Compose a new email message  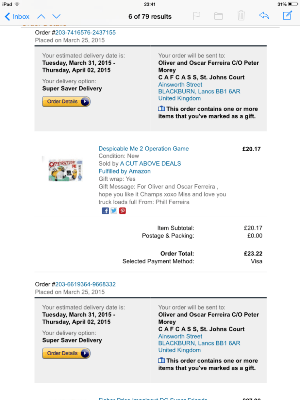pos(287,16)
